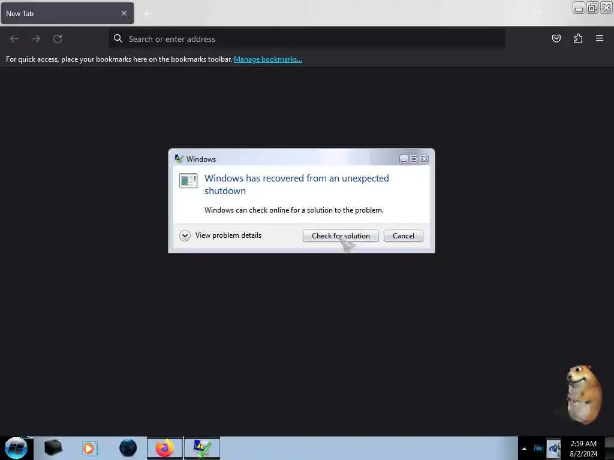Open the clock showing 2:59 AM
Viewport: 614px width, 460px height.
[x=583, y=449]
